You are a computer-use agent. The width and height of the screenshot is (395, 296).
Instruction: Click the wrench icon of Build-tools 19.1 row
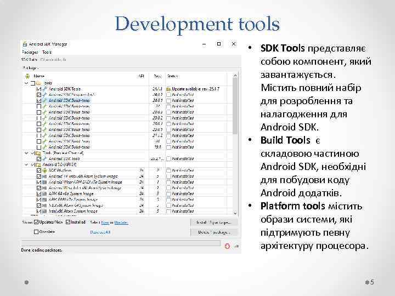pos(45,147)
